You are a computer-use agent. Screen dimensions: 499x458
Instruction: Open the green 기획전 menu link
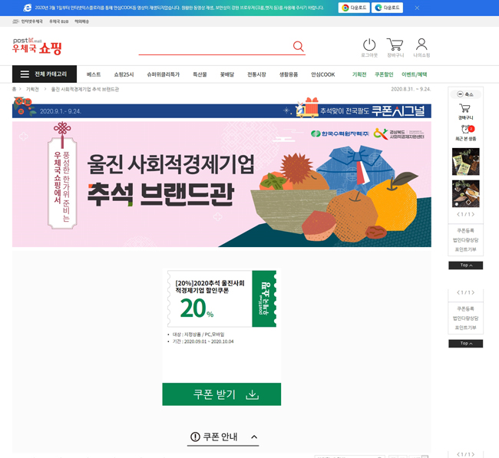[x=359, y=74]
